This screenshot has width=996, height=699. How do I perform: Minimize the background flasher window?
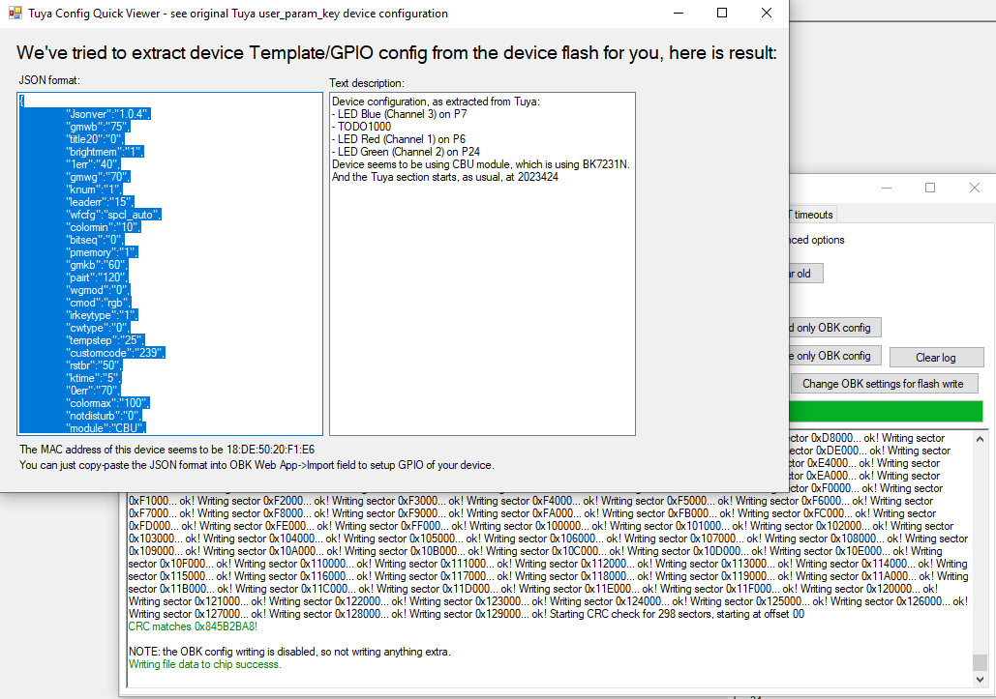coord(887,188)
